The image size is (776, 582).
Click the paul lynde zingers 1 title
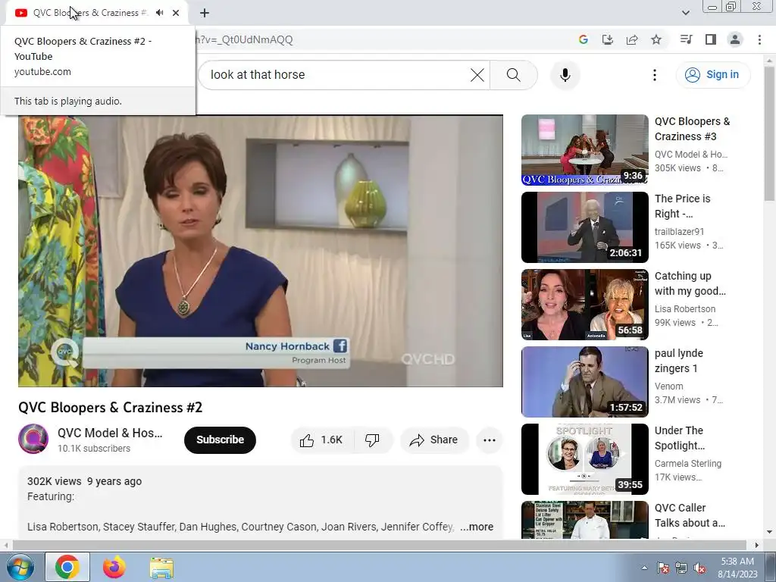point(678,361)
